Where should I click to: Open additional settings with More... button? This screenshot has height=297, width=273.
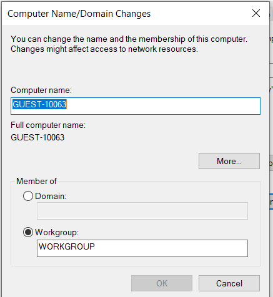pyautogui.click(x=229, y=161)
